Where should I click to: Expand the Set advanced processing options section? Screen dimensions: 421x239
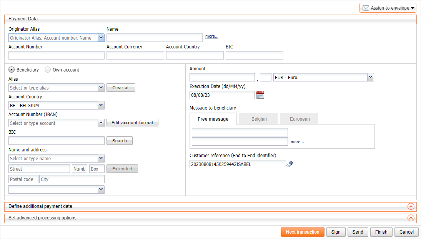coord(411,218)
